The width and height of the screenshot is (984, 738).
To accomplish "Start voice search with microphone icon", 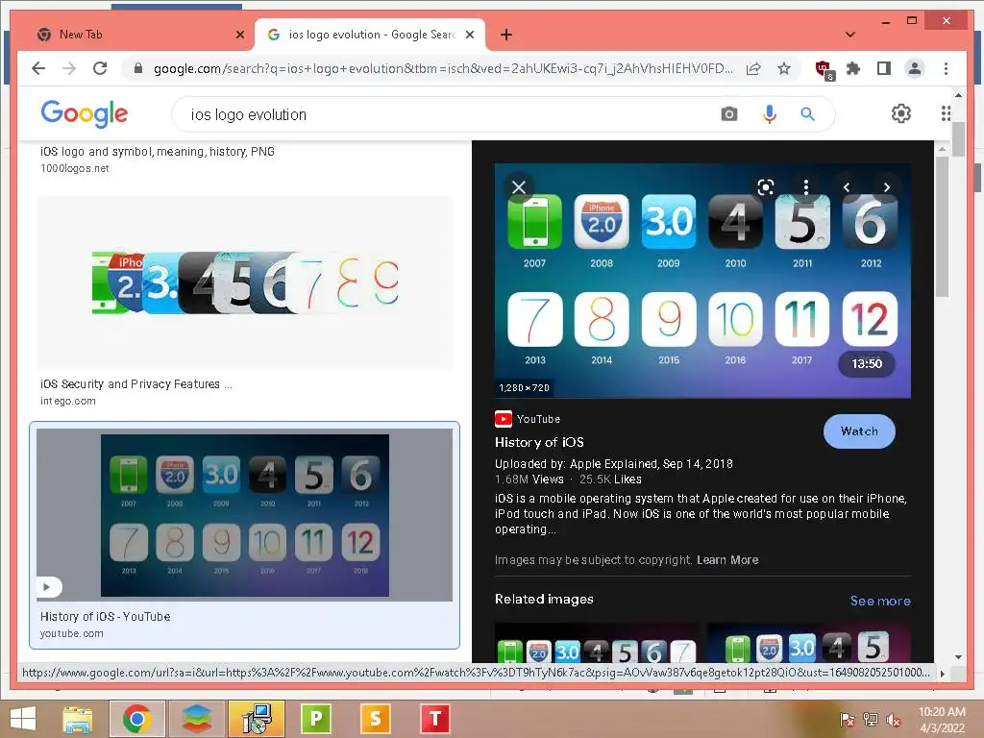I will click(x=770, y=114).
